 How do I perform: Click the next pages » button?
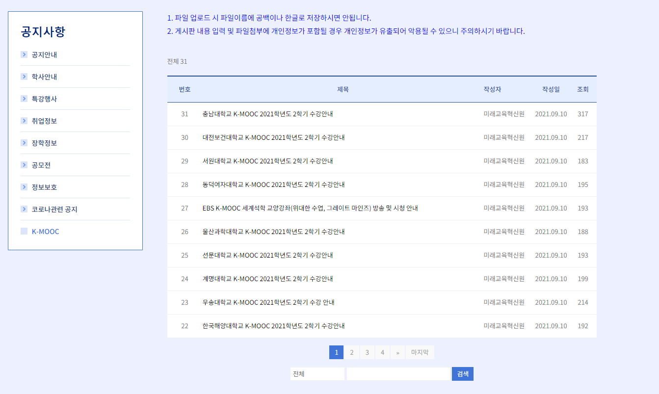[x=397, y=352]
